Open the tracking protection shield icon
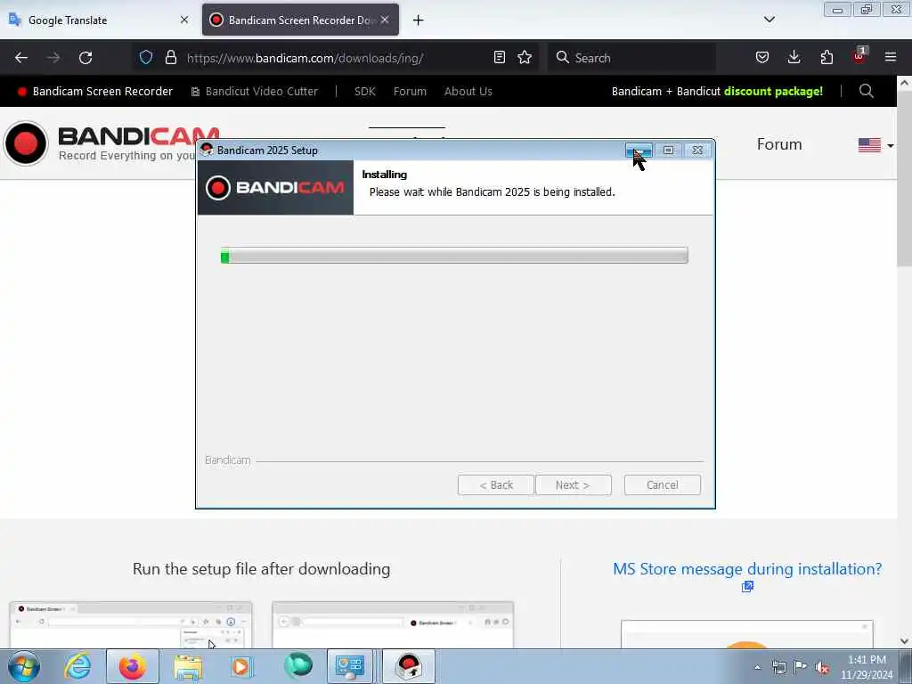This screenshot has width=912, height=684. [x=146, y=57]
